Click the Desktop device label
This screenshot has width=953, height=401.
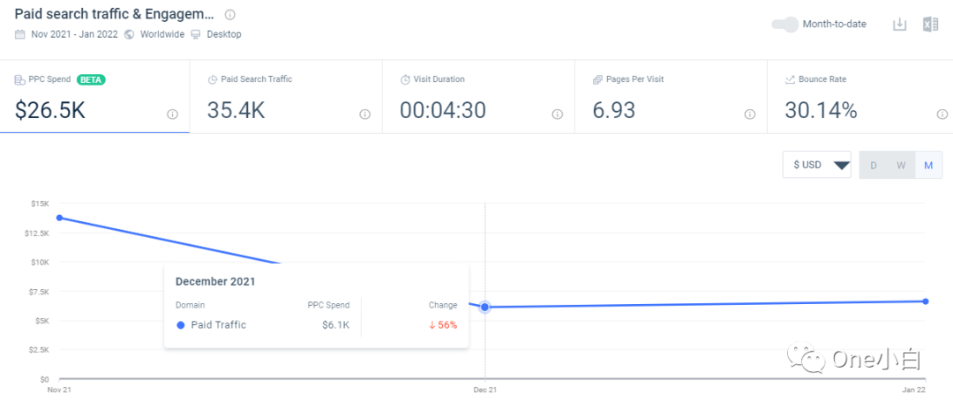tap(224, 34)
